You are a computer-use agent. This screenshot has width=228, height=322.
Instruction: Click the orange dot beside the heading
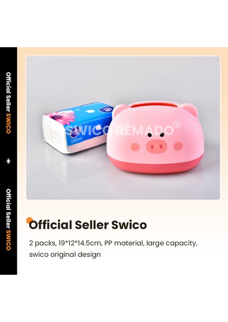click(x=29, y=220)
